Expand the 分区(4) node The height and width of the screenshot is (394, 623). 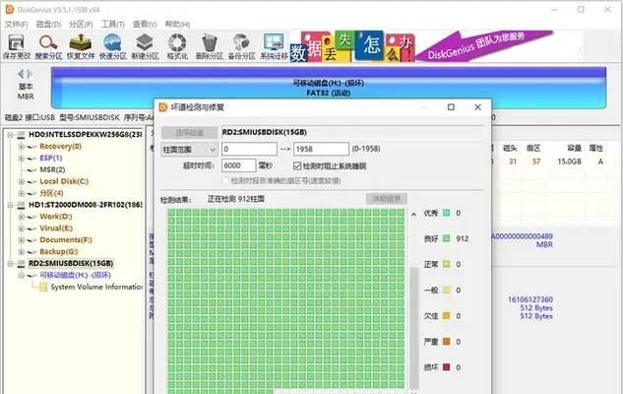point(22,193)
